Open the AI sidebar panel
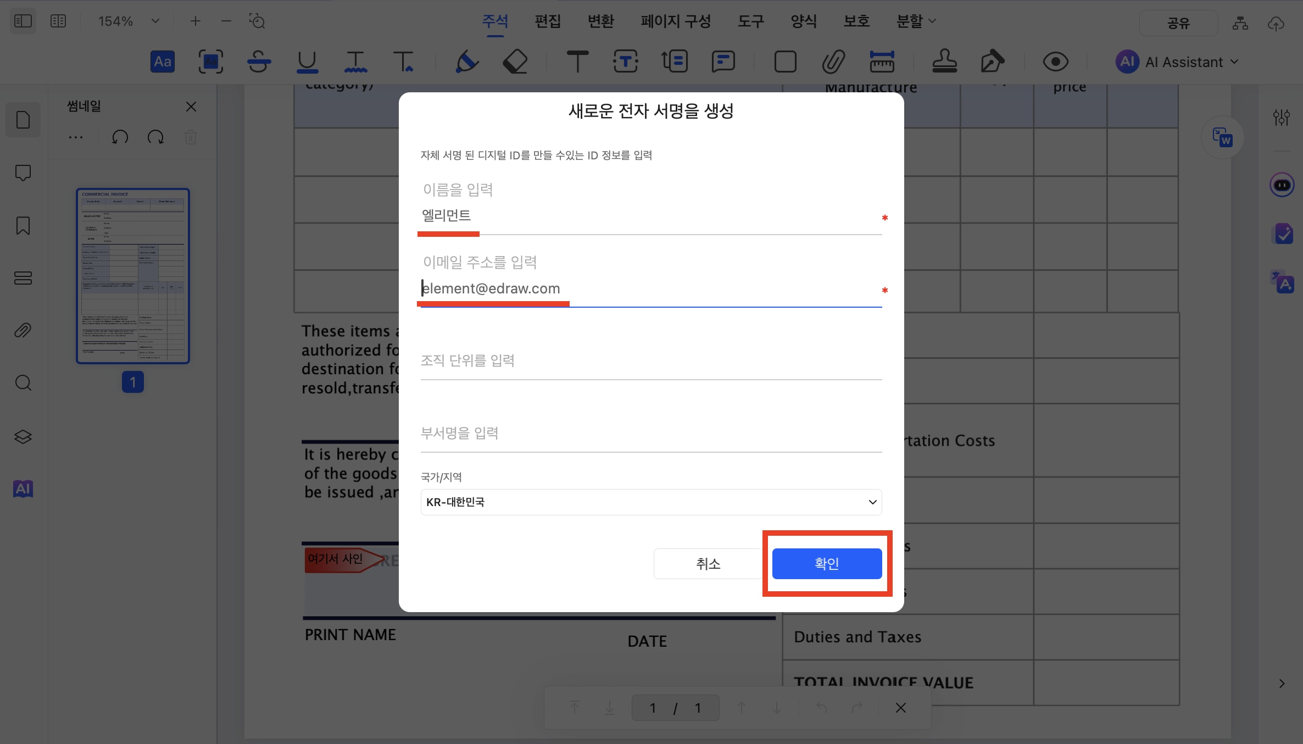This screenshot has width=1303, height=744. pos(23,488)
